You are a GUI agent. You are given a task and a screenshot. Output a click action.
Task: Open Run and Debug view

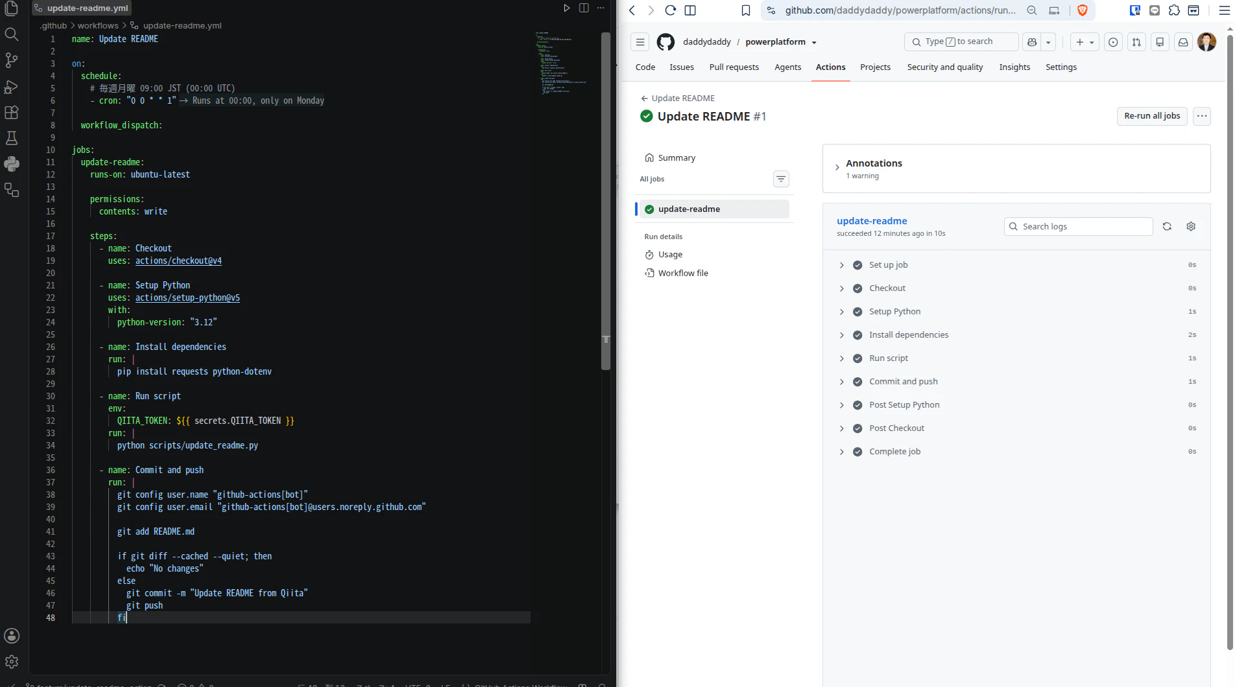(x=12, y=86)
